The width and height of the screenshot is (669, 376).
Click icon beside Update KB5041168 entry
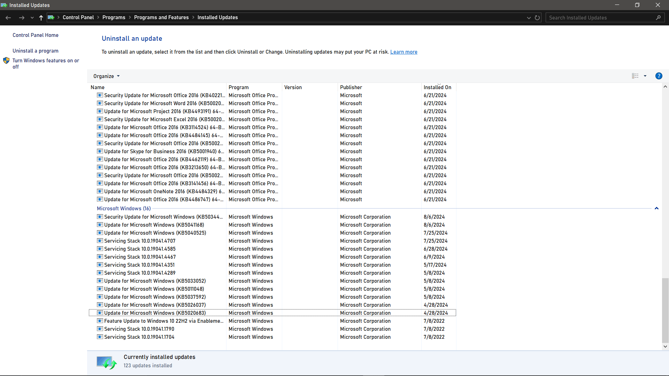coord(100,225)
